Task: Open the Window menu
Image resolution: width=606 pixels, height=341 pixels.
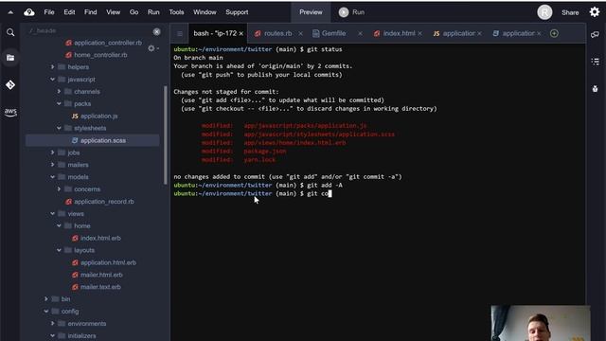Action: [x=205, y=12]
